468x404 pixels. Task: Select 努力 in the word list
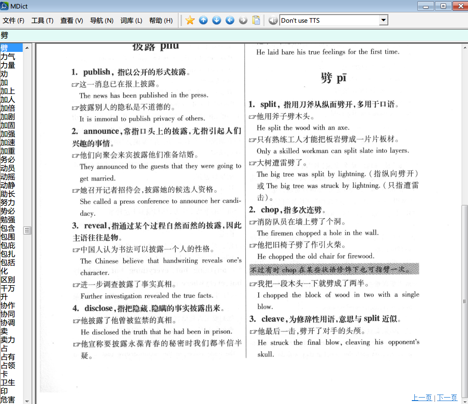click(x=8, y=202)
